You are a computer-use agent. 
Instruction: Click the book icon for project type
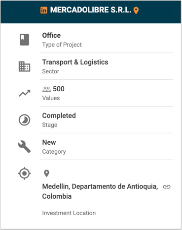tap(25, 40)
